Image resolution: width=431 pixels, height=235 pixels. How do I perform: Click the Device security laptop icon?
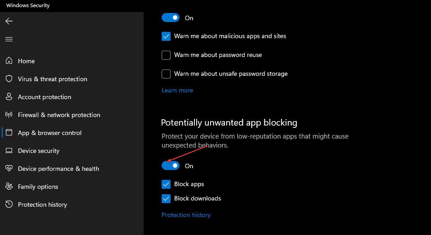(x=9, y=151)
